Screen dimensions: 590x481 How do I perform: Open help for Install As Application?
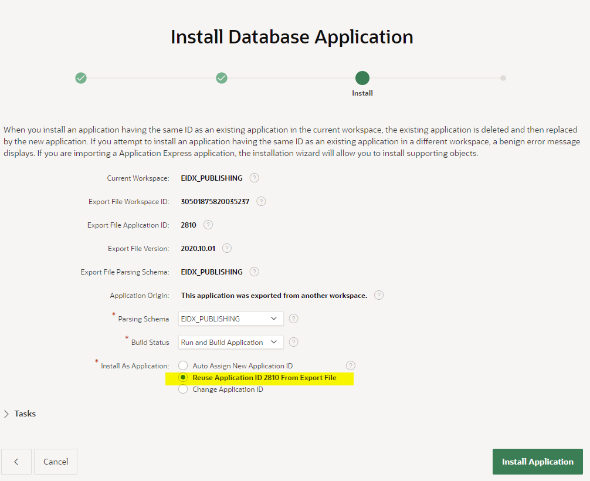pos(351,365)
